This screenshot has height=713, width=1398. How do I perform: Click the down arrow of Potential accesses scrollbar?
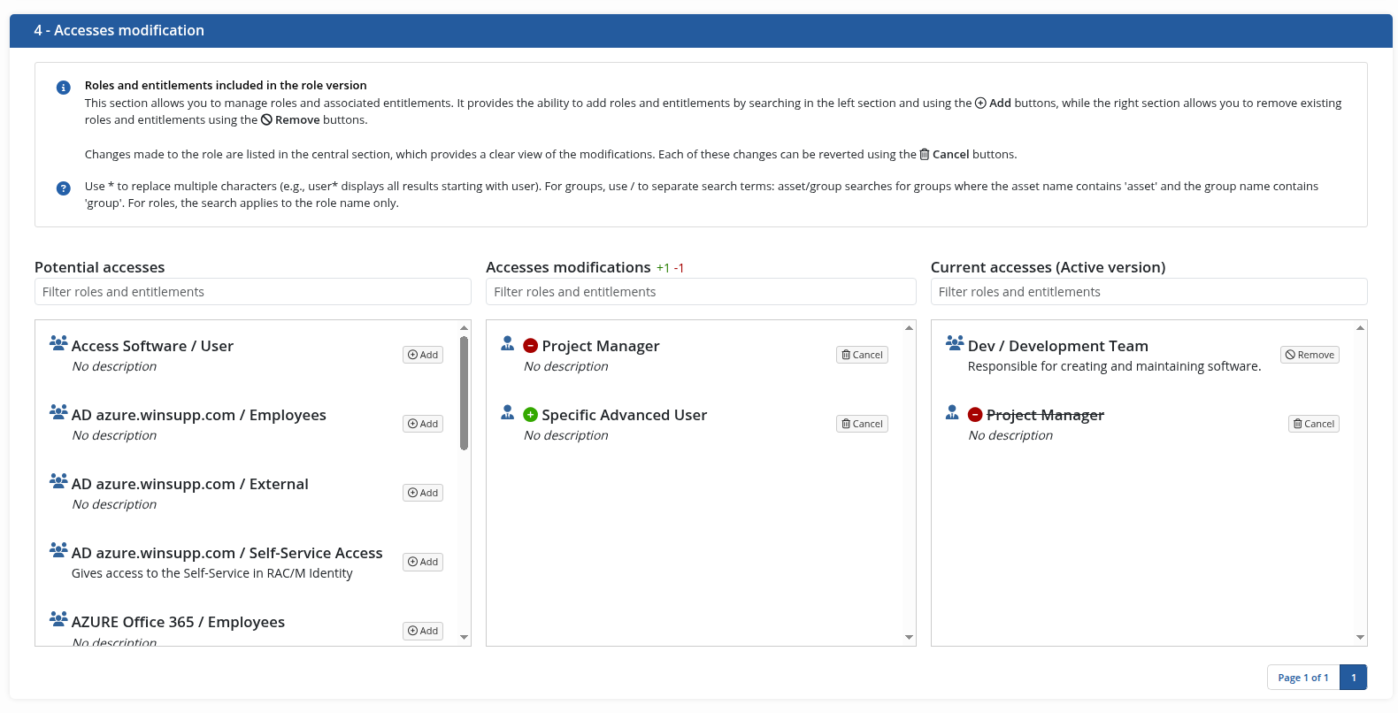[464, 638]
